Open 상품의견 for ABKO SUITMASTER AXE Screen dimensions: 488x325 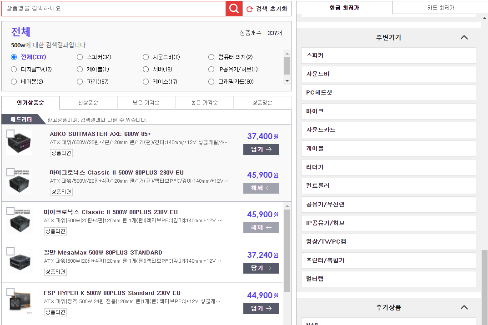coord(61,153)
